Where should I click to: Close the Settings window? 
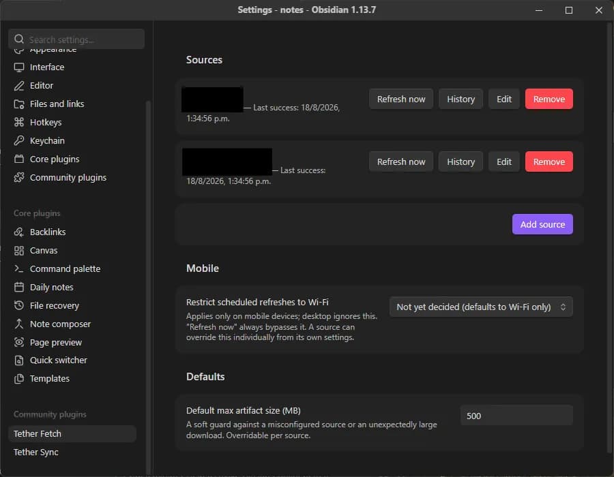tap(599, 10)
